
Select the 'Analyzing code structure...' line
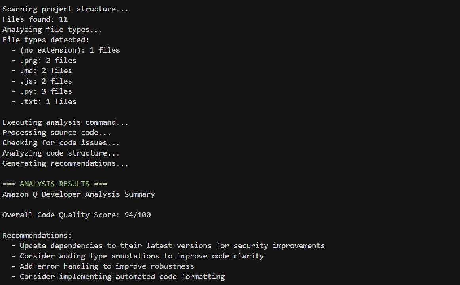(x=61, y=153)
